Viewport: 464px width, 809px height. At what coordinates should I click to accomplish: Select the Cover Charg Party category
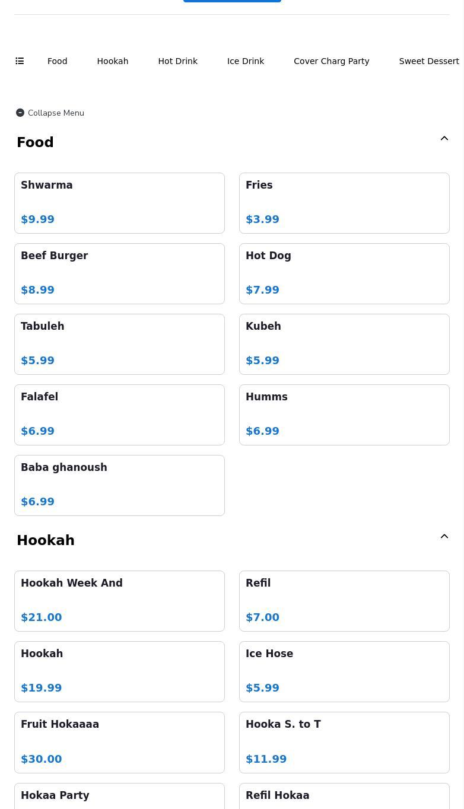[x=331, y=61]
